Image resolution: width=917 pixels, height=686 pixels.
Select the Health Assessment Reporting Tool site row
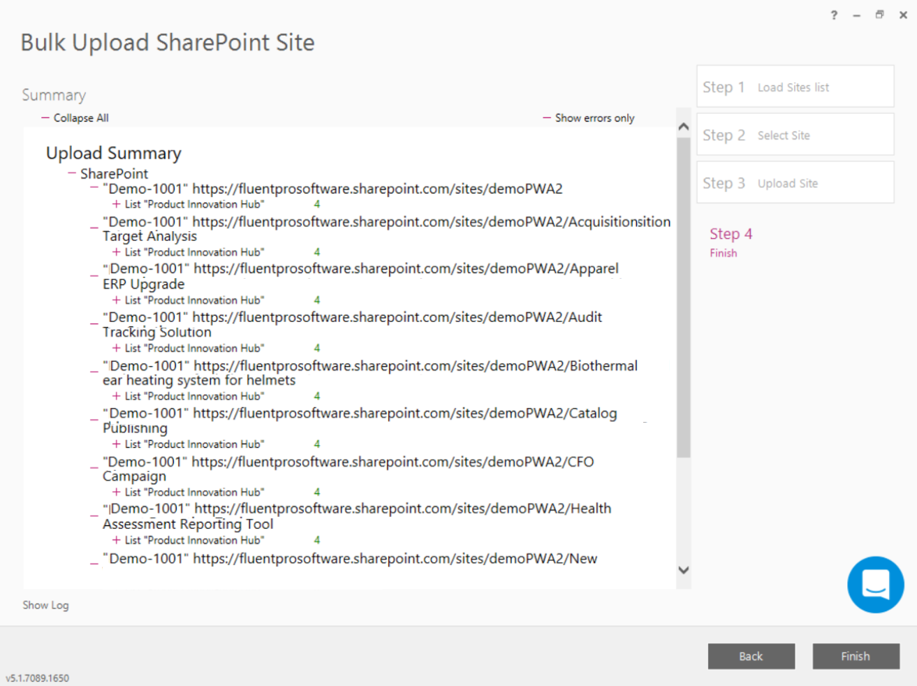click(357, 516)
